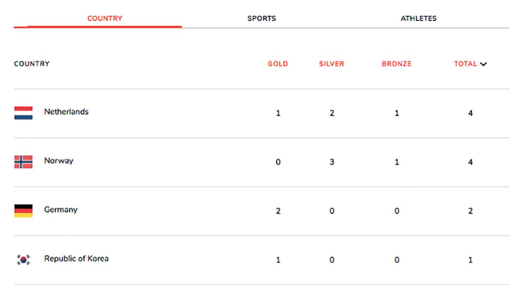Image resolution: width=513 pixels, height=285 pixels.
Task: Click Germany gold medal count 2
Action: pyautogui.click(x=278, y=211)
